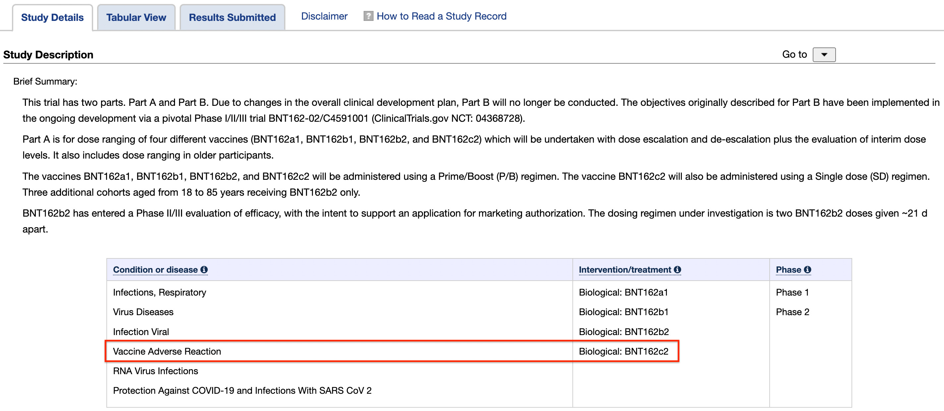
Task: Click the Infections, Respiratory condition entry
Action: [159, 292]
